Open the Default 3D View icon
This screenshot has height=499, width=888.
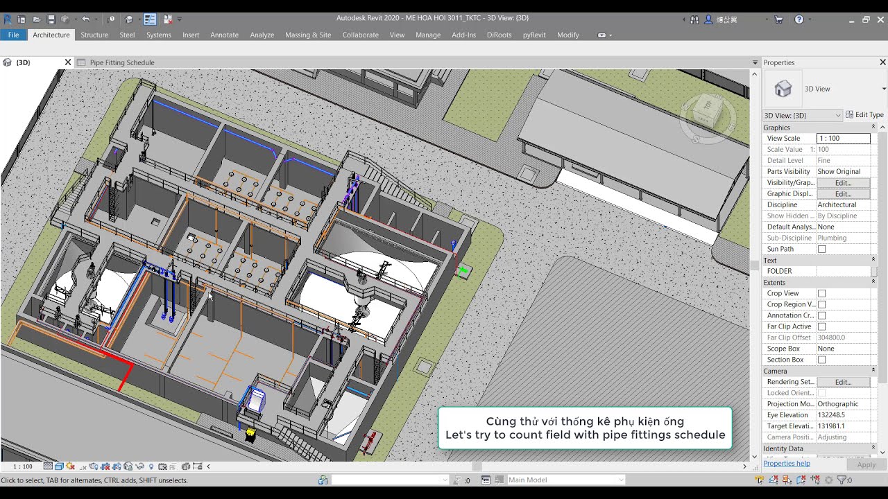point(129,19)
